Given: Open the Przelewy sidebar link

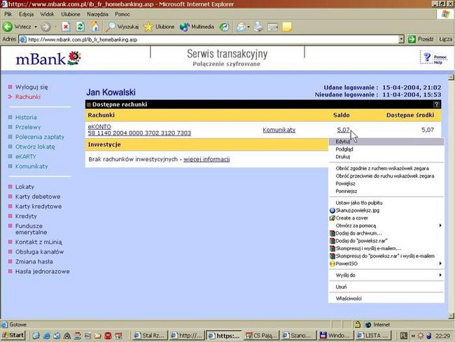Looking at the screenshot, I should [x=29, y=128].
